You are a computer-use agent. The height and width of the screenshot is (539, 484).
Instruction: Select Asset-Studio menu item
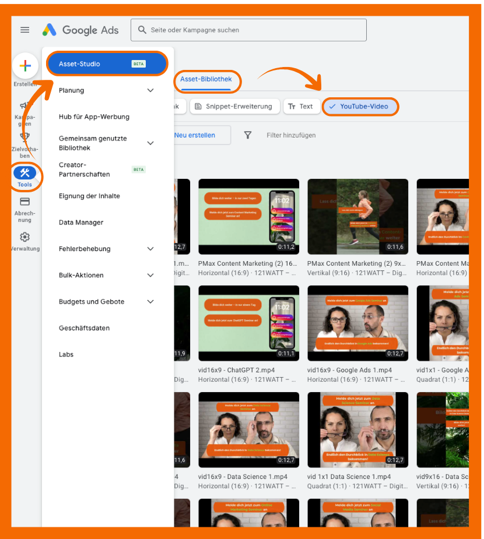pyautogui.click(x=107, y=64)
